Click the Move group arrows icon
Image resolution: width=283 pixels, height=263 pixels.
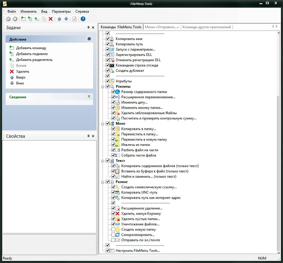112,124
